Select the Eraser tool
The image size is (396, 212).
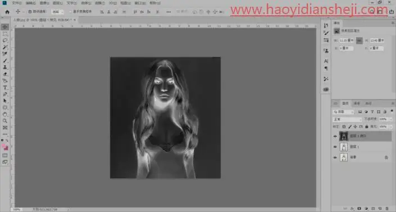point(5,74)
